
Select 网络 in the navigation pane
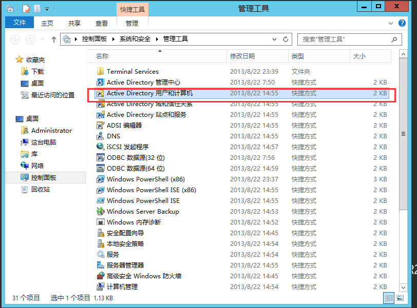click(x=32, y=166)
